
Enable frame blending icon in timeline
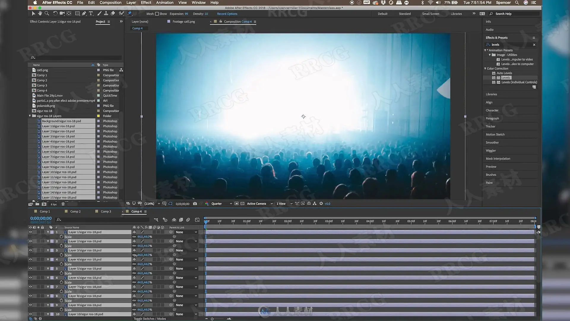pos(181,220)
